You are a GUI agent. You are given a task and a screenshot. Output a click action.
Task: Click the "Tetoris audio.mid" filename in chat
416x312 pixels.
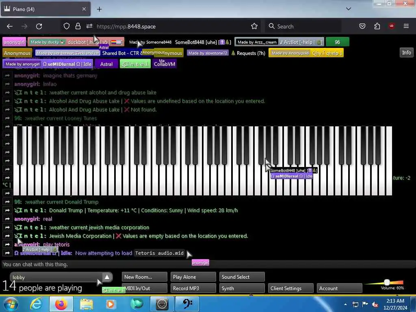(159, 253)
